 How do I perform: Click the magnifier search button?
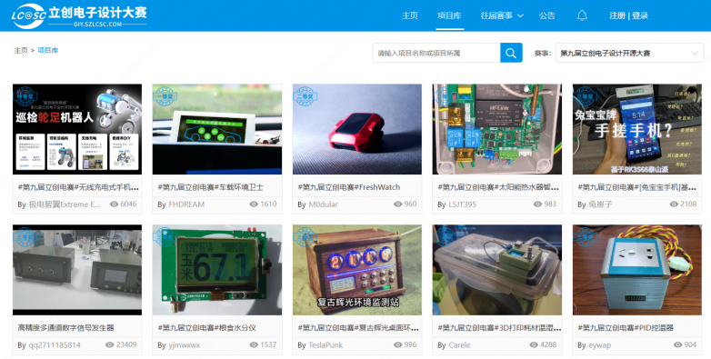[511, 53]
